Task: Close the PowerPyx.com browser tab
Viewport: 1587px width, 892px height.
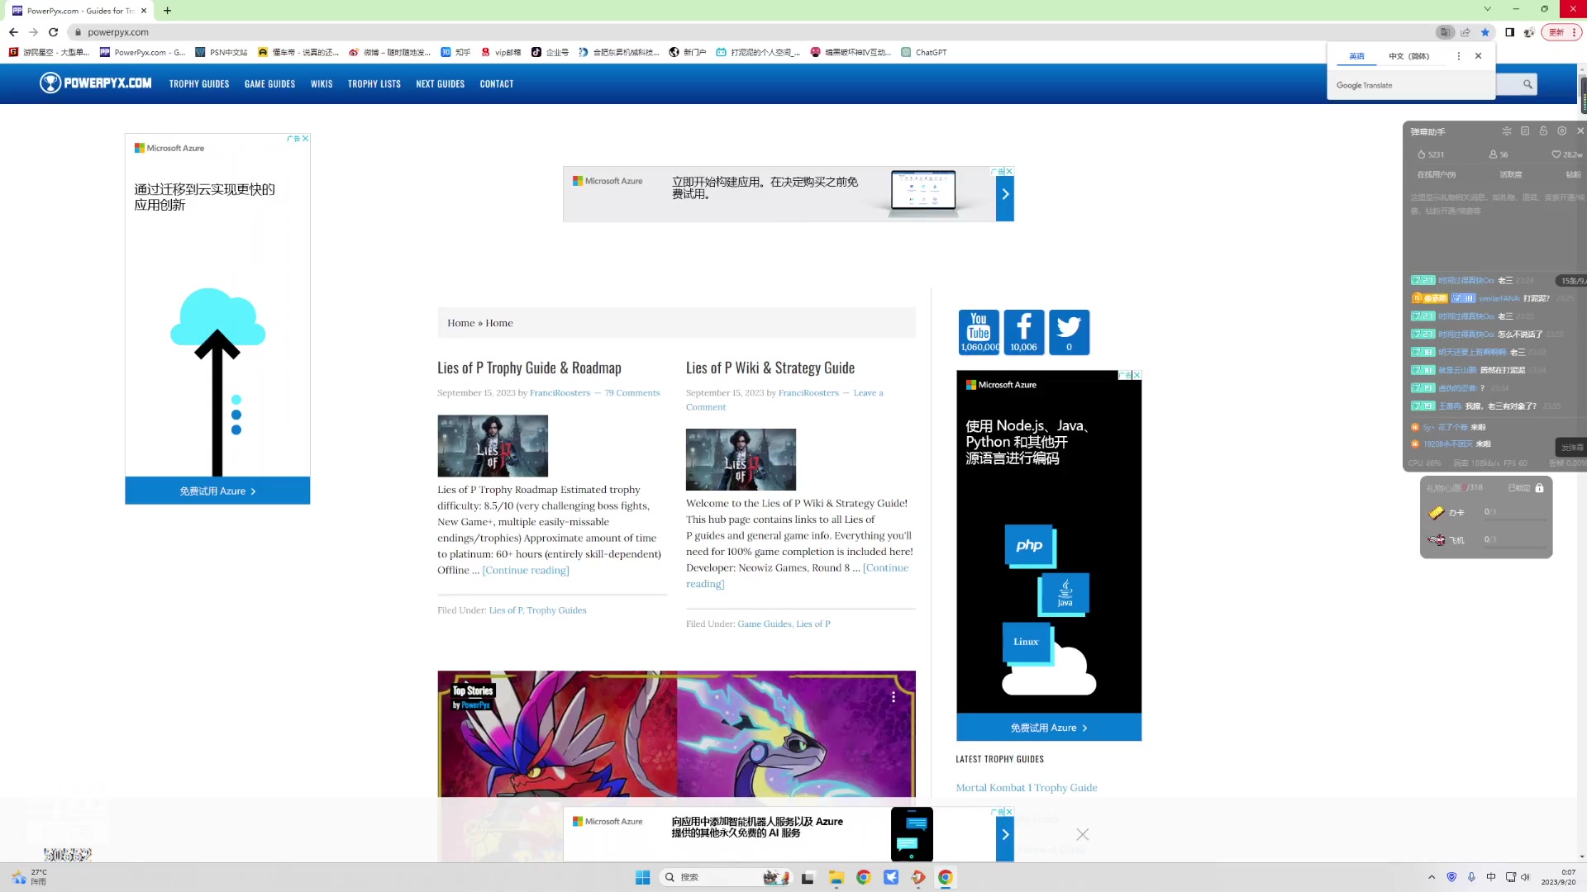Action: point(144,11)
